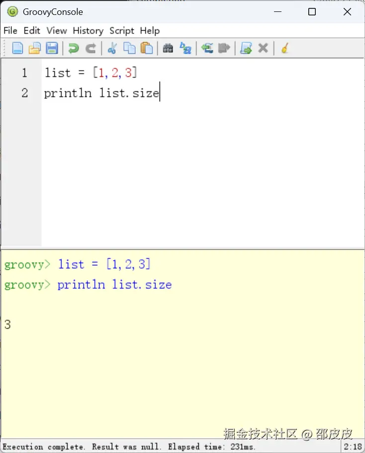Click output line 'groovy> println list.size'

pyautogui.click(x=88, y=285)
